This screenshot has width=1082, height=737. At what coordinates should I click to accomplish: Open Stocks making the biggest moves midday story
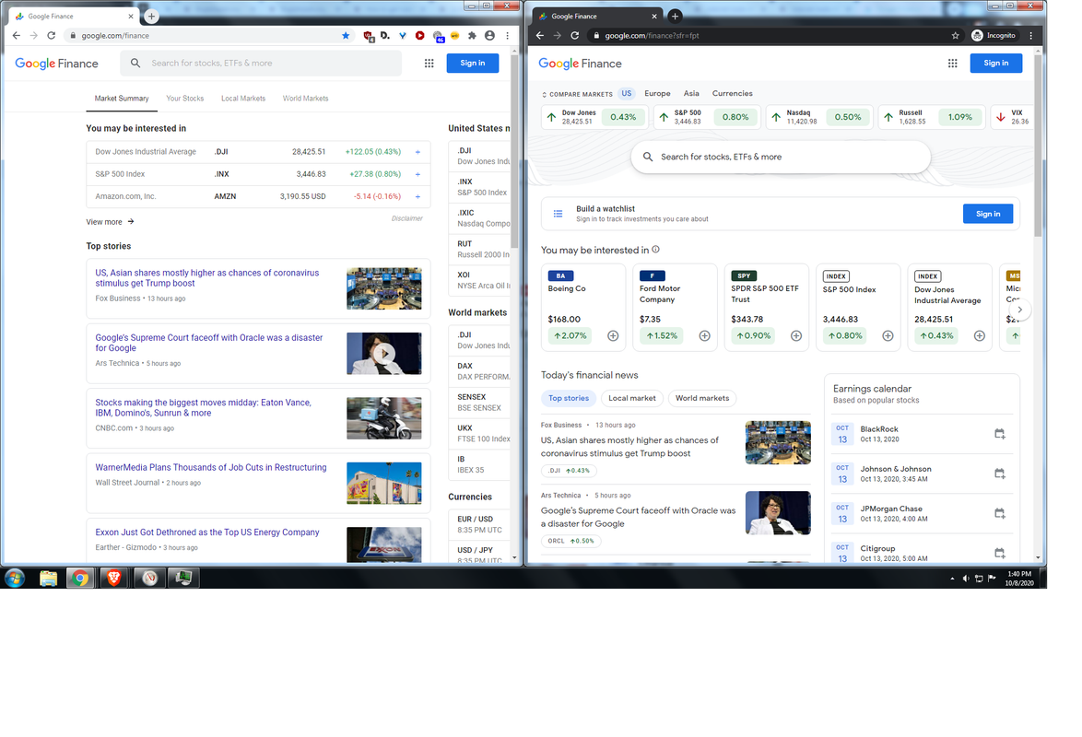203,408
